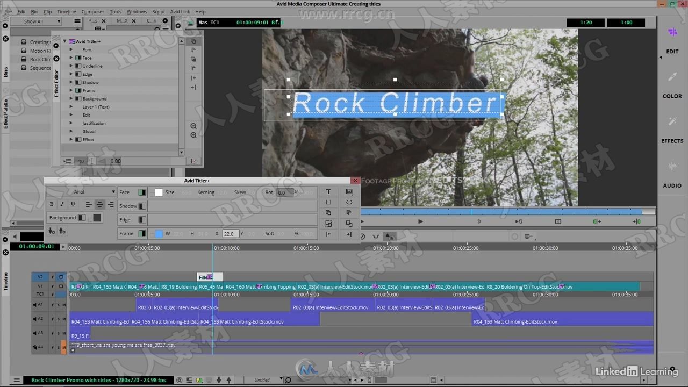Screen dimensions: 688x387
Task: Open the Clip menu
Action: point(48,11)
